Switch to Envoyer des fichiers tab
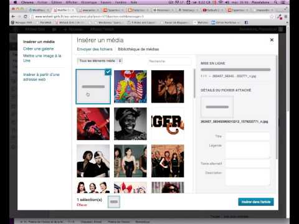The image size is (299, 224). click(95, 49)
